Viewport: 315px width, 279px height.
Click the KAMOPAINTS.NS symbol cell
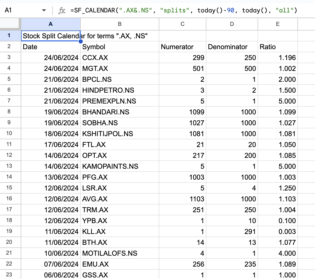point(120,166)
